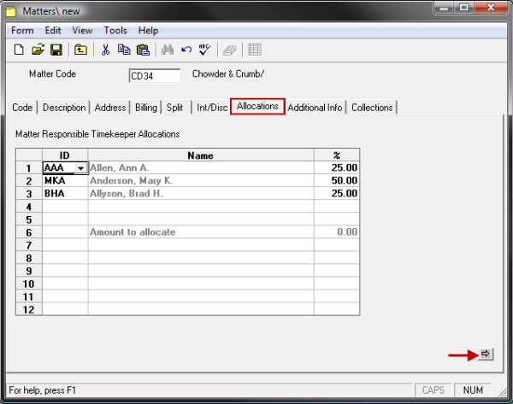513x404 pixels.
Task: Save the matter using the floppy disk icon
Action: [56, 50]
